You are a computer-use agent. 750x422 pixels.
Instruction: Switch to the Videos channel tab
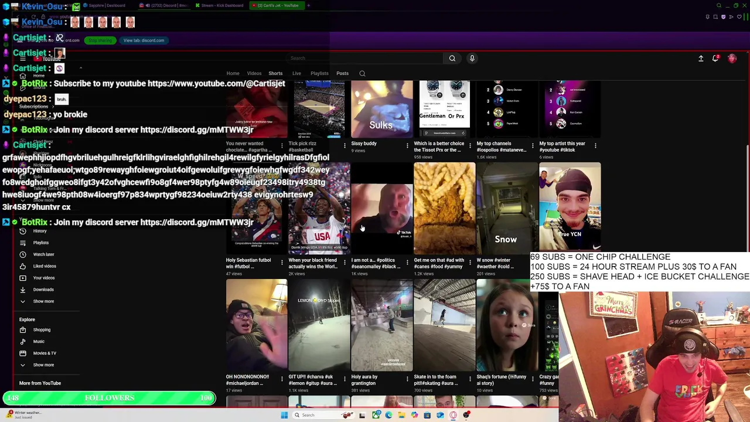click(x=254, y=73)
